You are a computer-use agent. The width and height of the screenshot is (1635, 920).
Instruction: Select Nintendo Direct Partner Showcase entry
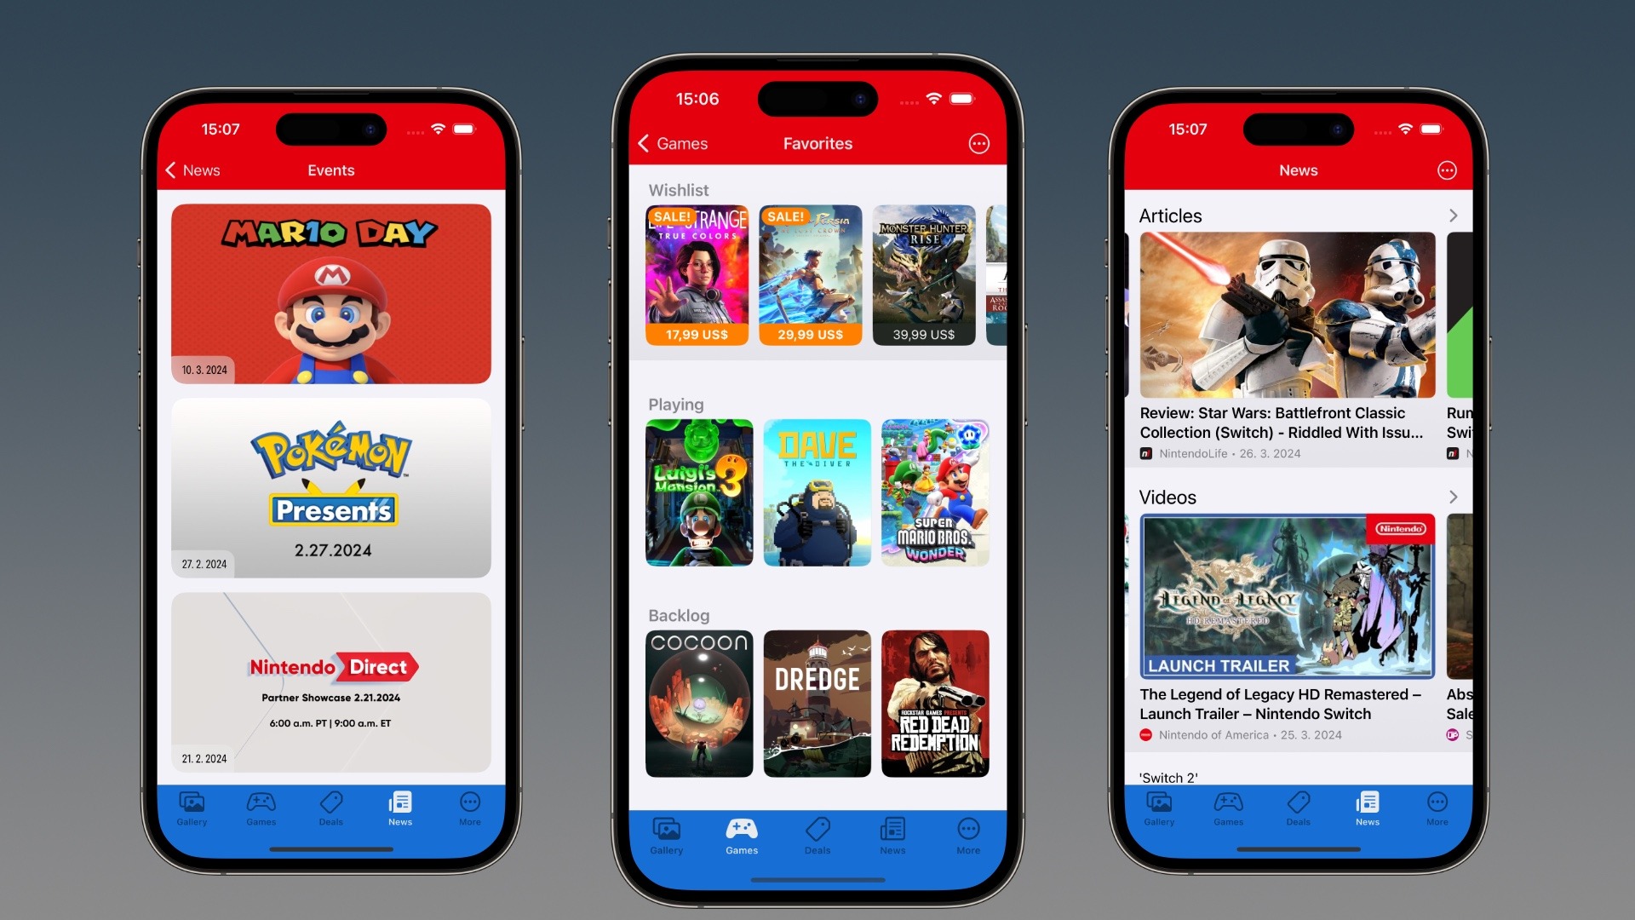pos(331,683)
